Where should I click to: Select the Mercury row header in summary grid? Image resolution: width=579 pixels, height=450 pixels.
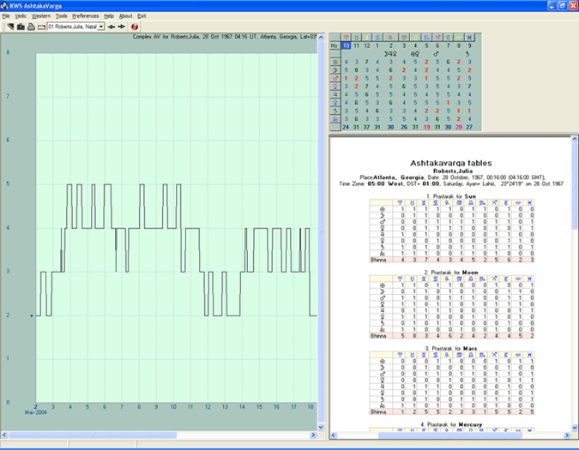335,87
